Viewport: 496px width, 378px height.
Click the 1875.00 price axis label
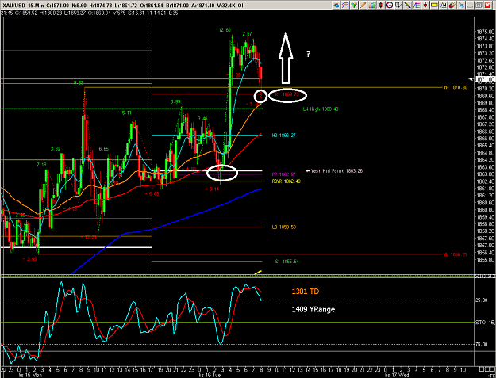pyautogui.click(x=484, y=32)
